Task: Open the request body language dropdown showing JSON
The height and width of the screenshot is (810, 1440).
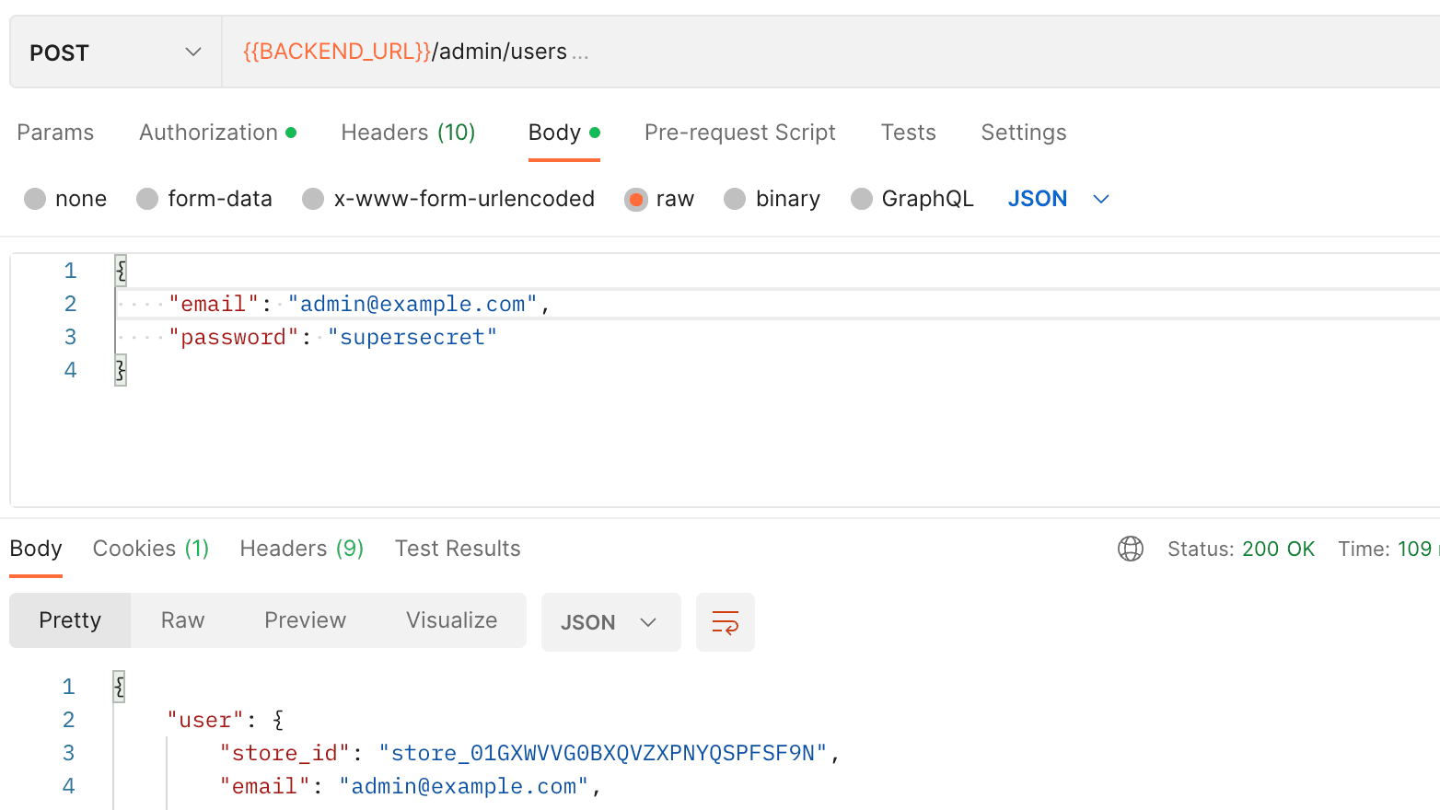Action: click(x=1058, y=198)
